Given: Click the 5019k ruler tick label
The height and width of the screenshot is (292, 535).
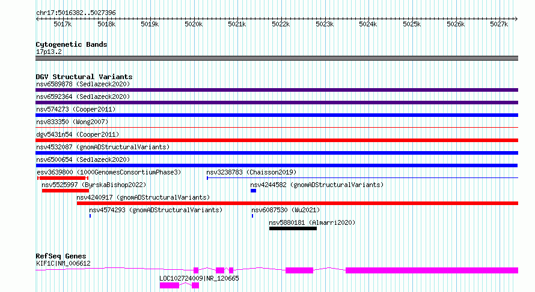Looking at the screenshot, I should coord(150,24).
